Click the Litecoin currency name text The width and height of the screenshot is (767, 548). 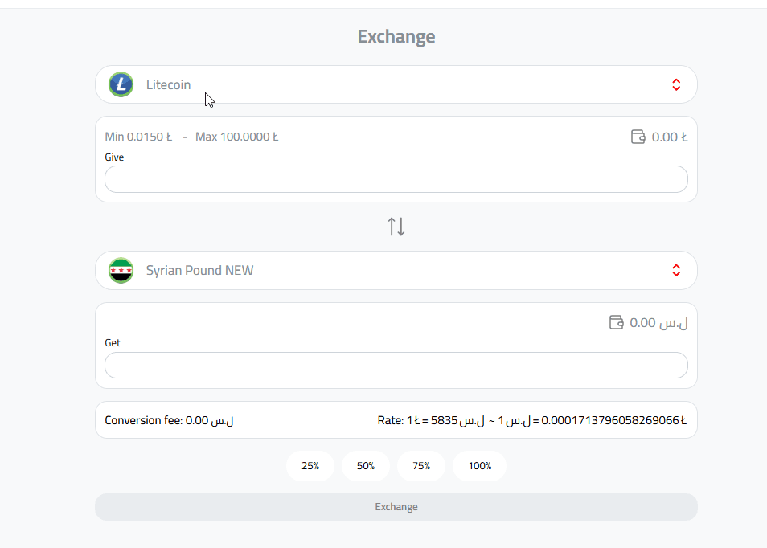click(168, 84)
